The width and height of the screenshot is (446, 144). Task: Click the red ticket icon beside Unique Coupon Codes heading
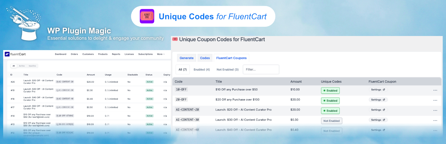click(175, 39)
